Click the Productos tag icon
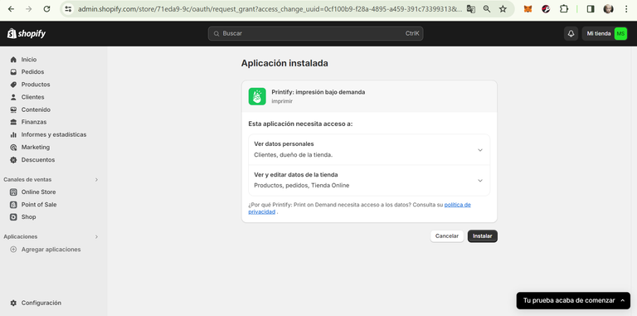Screen dimensions: 637x316 tap(13, 85)
